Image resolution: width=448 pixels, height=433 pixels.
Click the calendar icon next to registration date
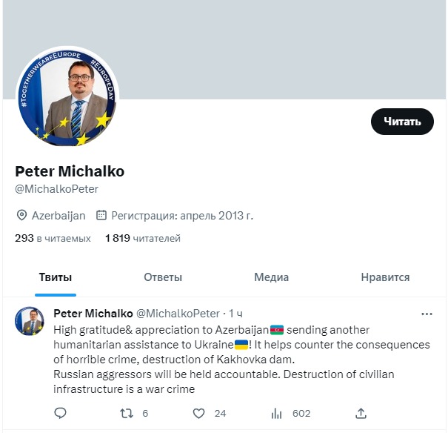pos(101,216)
